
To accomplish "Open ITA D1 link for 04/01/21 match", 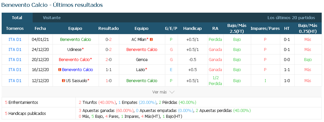I will 15,40.
